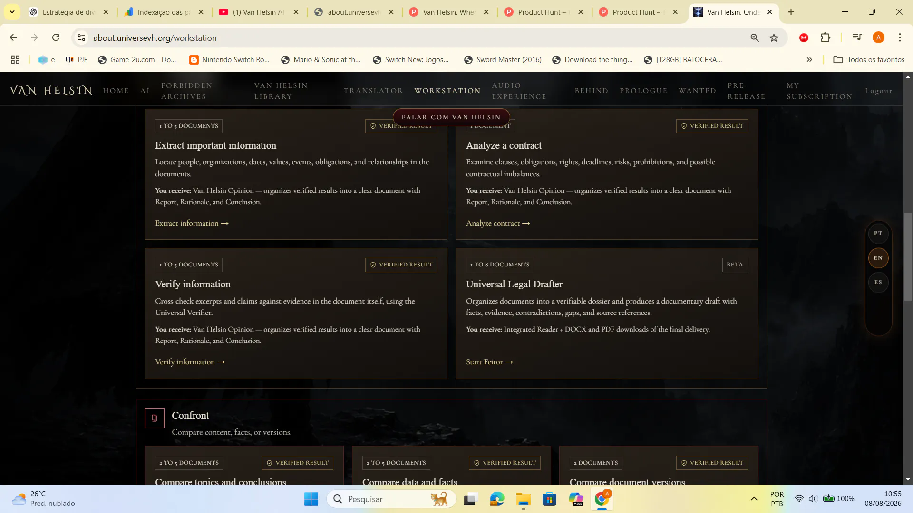Click the page vertical scrollbar thumb
This screenshot has width=913, height=513.
(x=908, y=256)
